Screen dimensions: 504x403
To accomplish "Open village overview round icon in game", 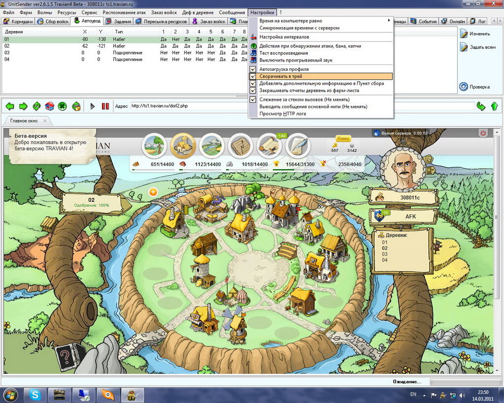I will pyautogui.click(x=183, y=146).
